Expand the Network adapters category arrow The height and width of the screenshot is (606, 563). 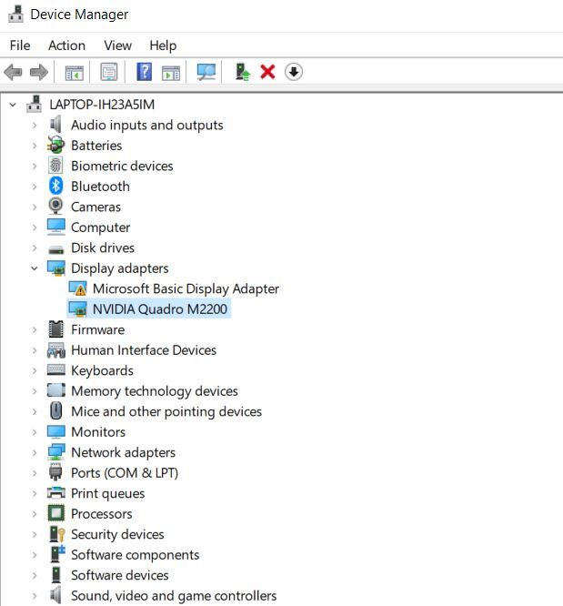(35, 452)
